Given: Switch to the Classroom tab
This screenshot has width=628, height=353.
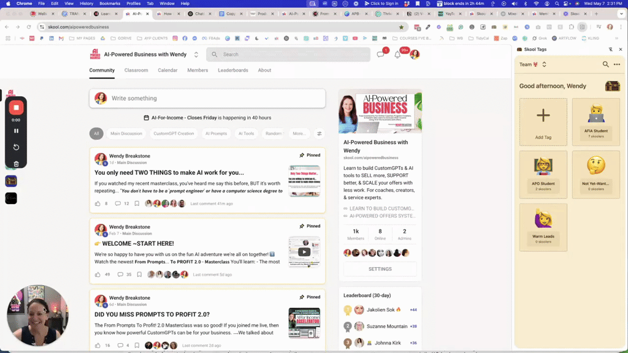Looking at the screenshot, I should click(136, 70).
